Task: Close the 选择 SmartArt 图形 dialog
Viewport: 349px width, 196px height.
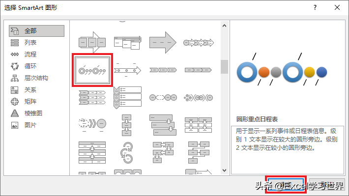Action: pyautogui.click(x=337, y=7)
